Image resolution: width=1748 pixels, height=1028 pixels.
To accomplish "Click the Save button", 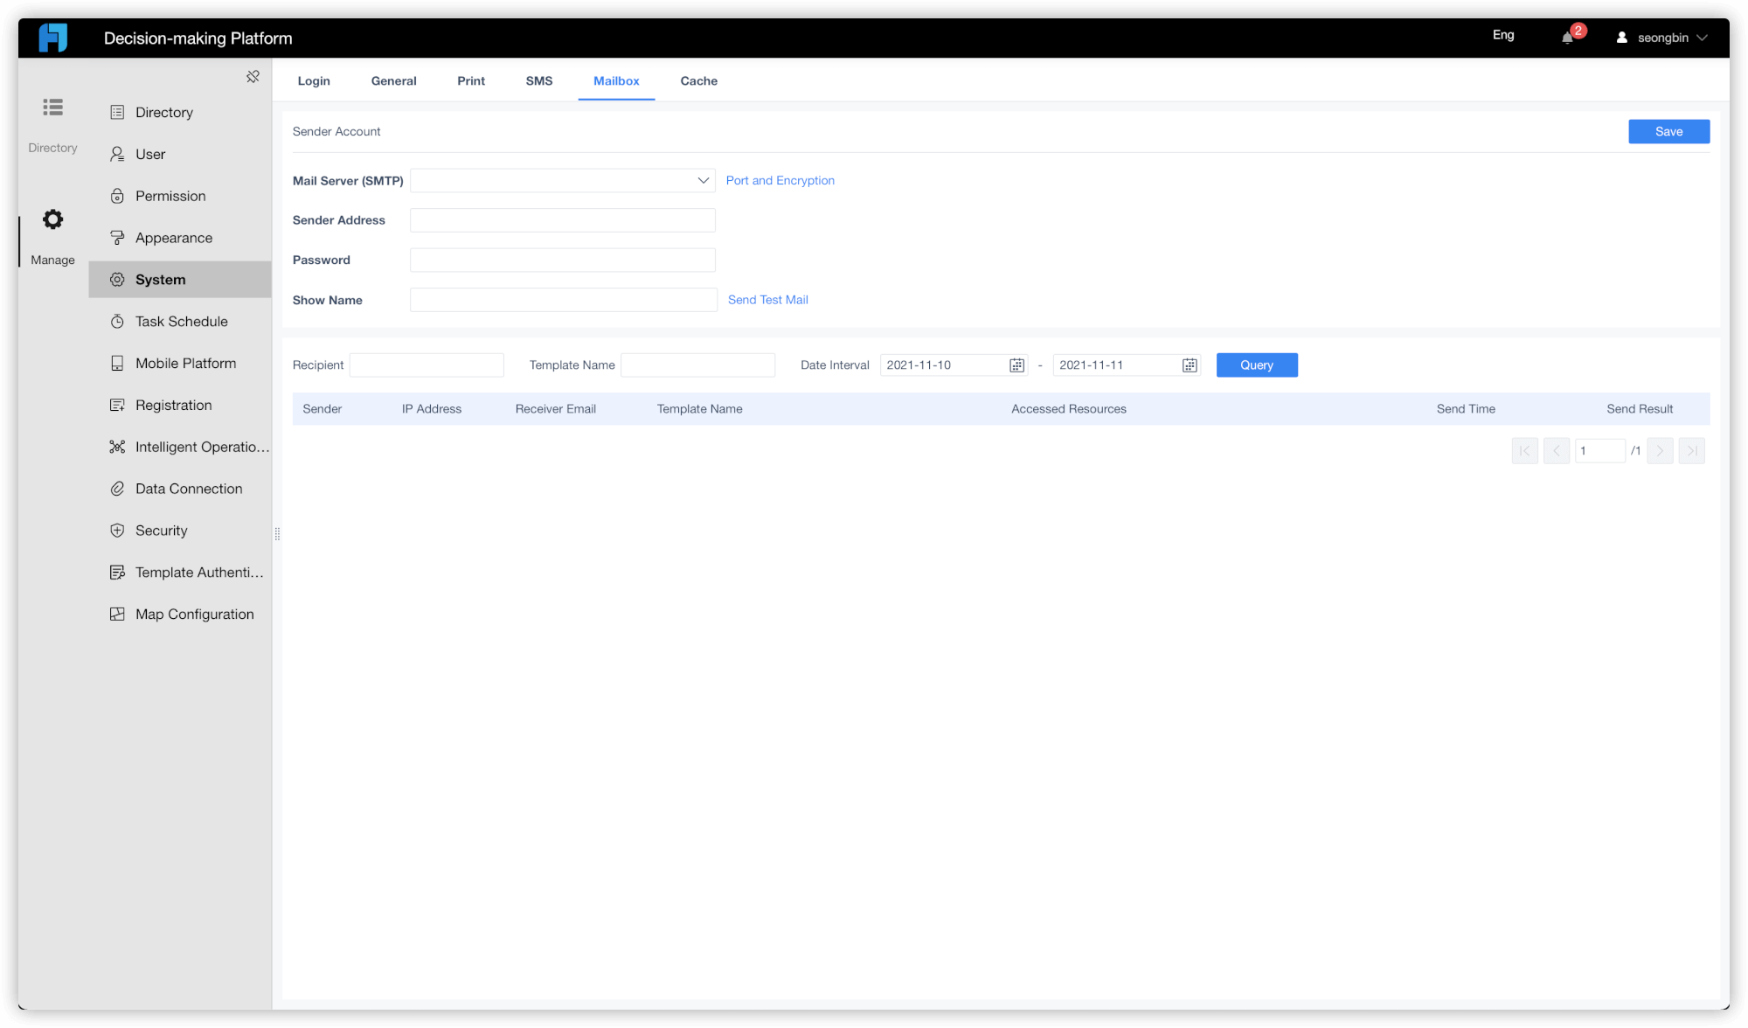I will click(1668, 132).
